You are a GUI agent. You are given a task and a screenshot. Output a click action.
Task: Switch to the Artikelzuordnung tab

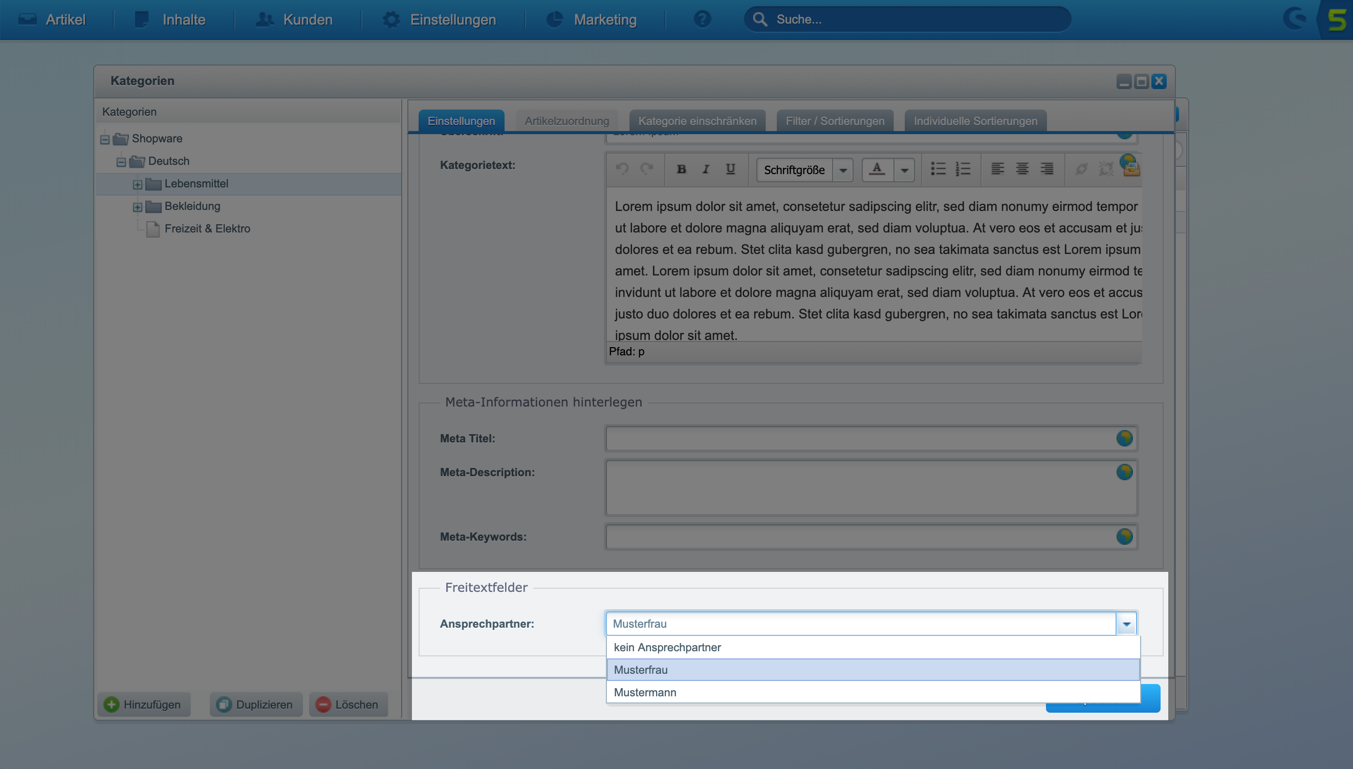[566, 121]
